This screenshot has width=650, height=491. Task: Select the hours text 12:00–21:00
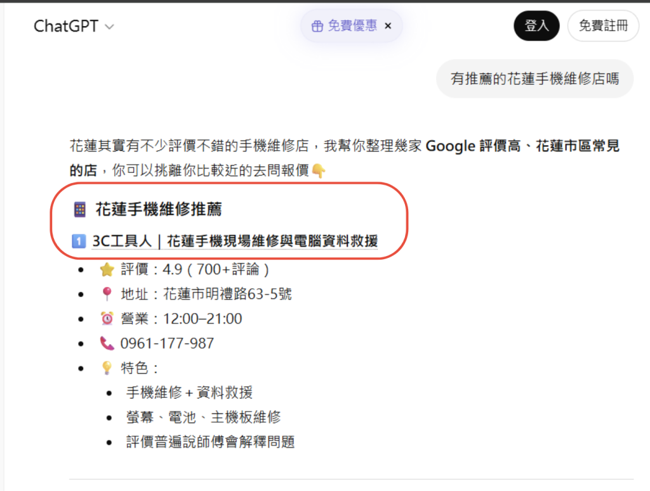coord(202,319)
